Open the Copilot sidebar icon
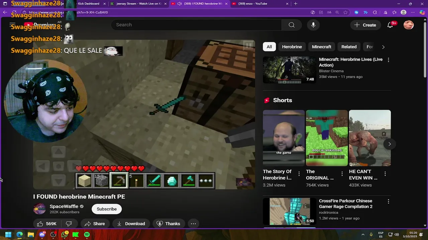 [x=422, y=12]
